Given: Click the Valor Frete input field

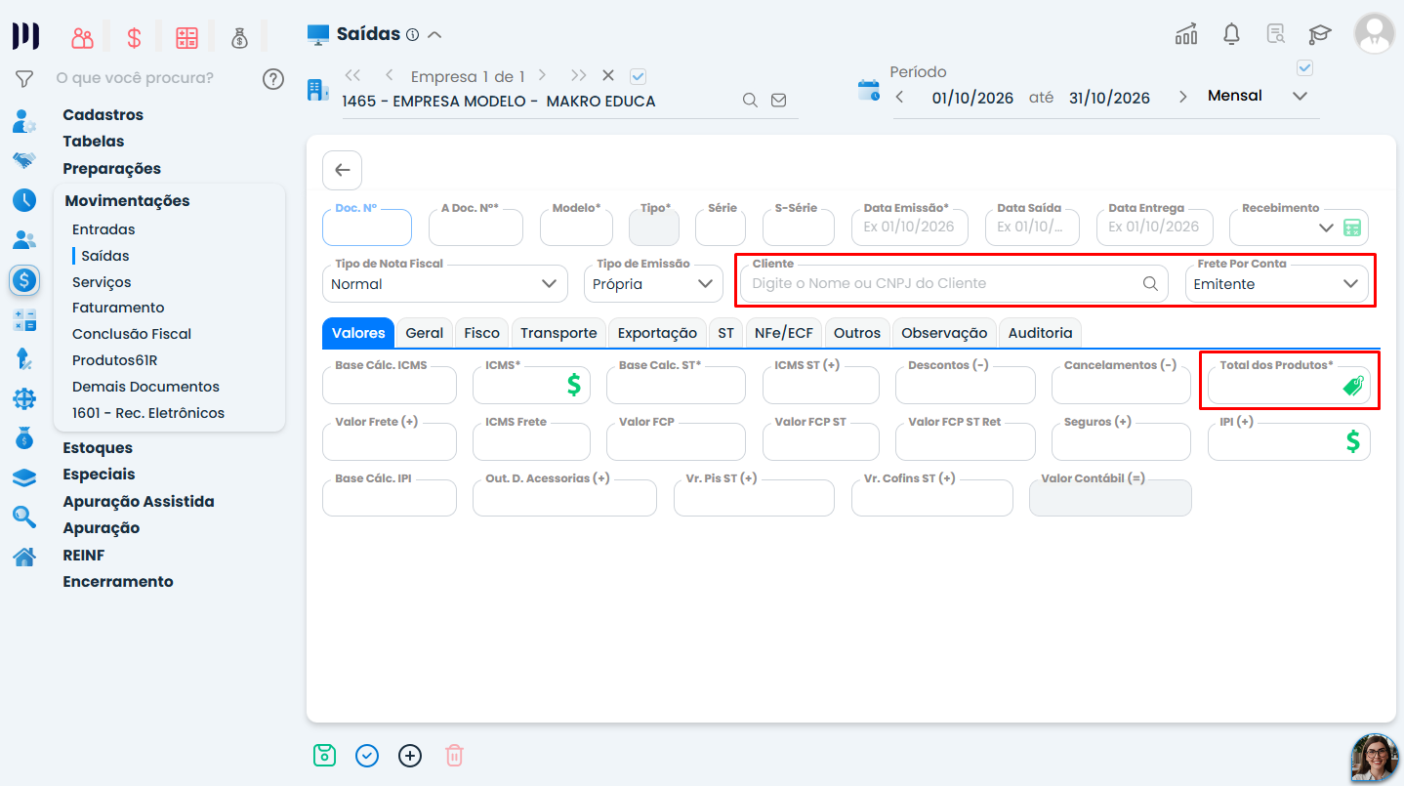Looking at the screenshot, I should [390, 441].
